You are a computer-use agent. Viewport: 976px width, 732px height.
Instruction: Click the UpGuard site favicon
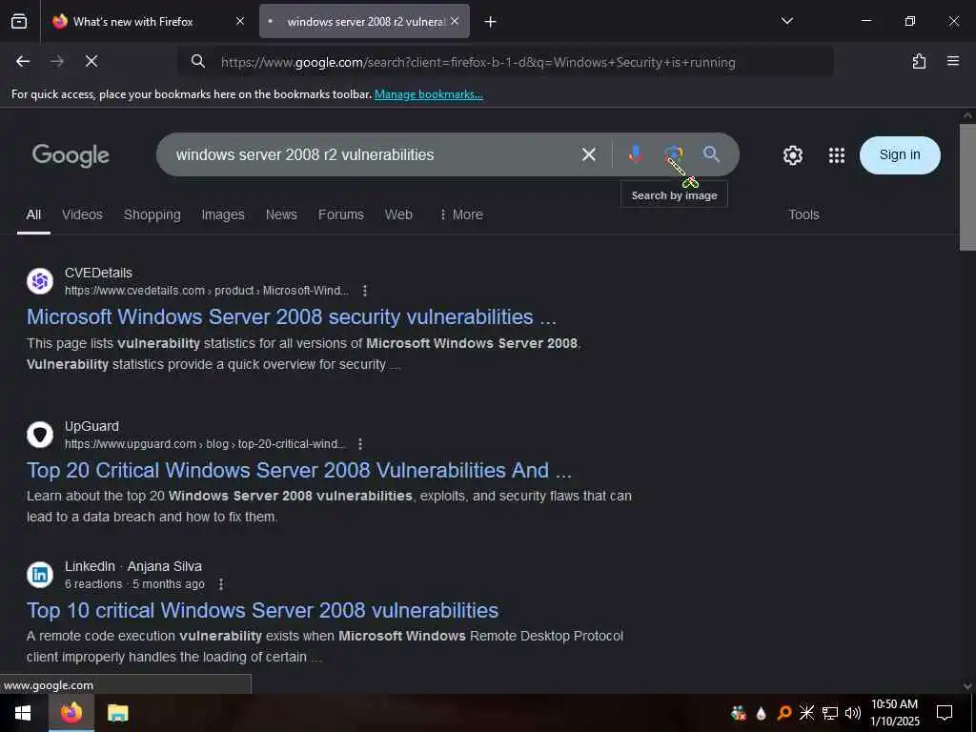[40, 435]
